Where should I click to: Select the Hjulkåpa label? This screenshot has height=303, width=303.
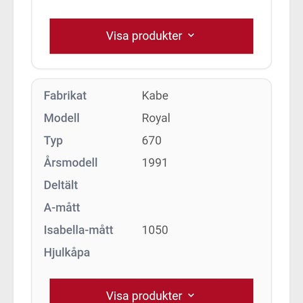(67, 252)
